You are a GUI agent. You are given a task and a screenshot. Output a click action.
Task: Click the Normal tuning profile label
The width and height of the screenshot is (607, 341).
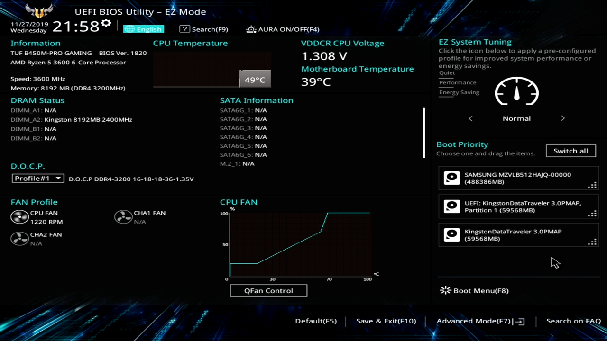[516, 118]
